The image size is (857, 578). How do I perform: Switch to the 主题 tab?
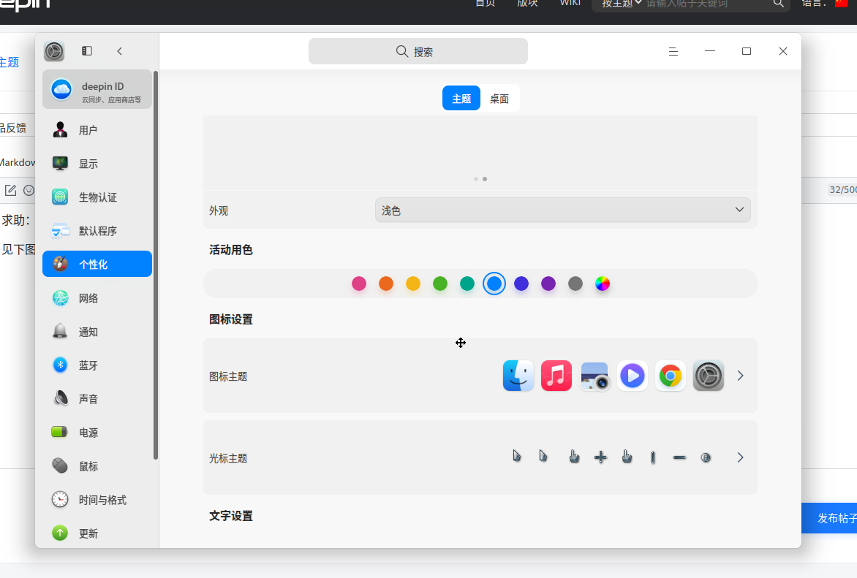461,99
